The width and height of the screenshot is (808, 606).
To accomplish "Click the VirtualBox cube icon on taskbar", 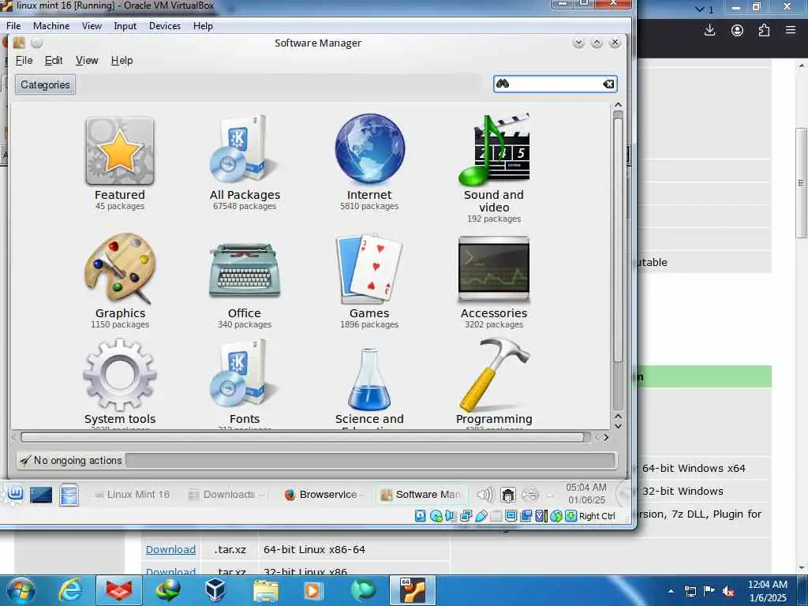I will tap(215, 590).
